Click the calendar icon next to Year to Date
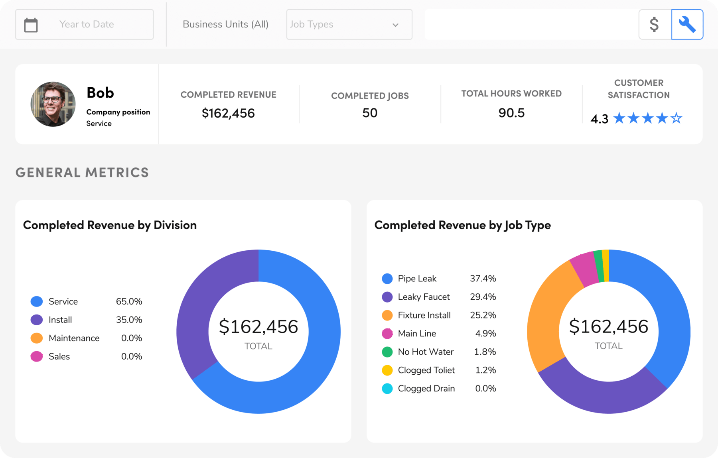 pos(31,24)
